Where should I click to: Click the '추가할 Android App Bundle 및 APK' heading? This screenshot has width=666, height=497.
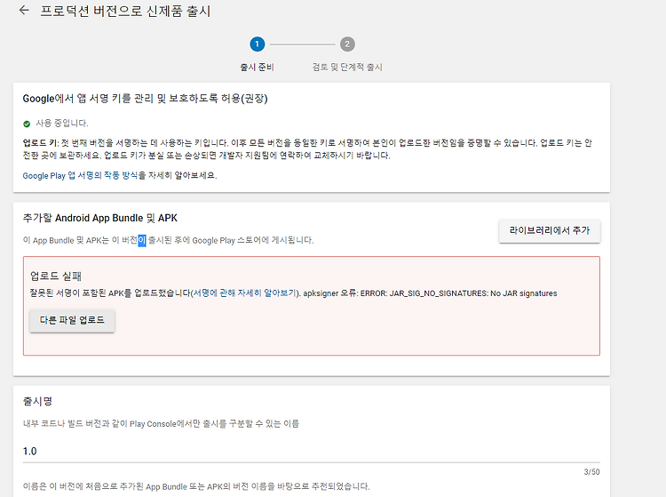click(99, 218)
